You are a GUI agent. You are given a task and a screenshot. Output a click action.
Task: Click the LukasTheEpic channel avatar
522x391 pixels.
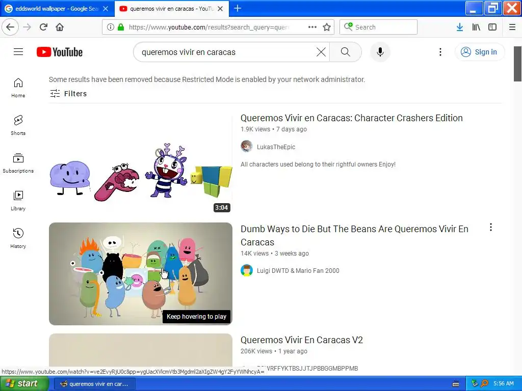click(x=247, y=146)
